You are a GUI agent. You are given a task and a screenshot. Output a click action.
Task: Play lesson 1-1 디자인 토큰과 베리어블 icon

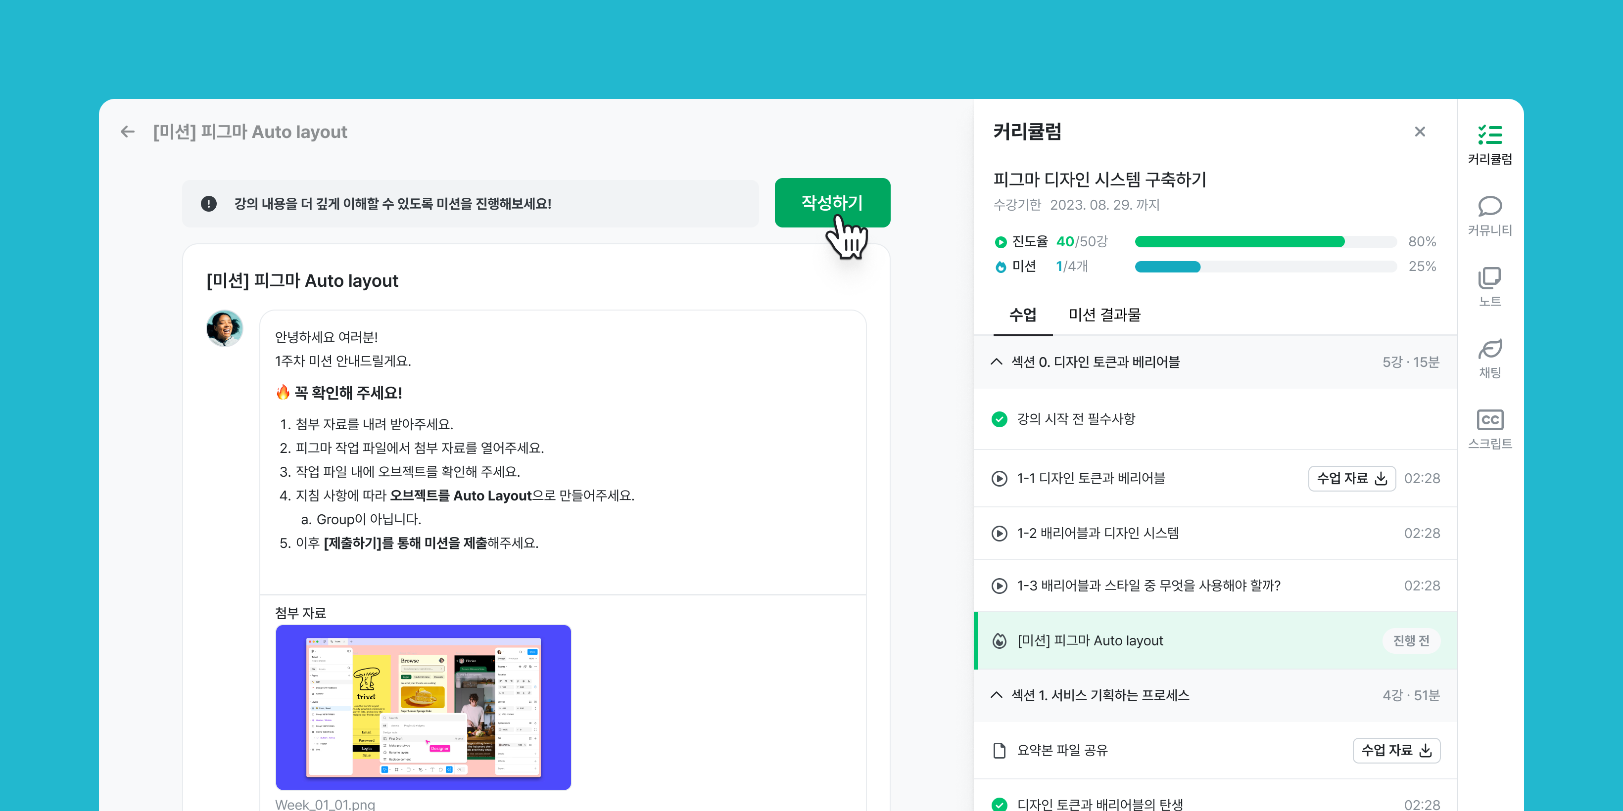[x=999, y=479]
